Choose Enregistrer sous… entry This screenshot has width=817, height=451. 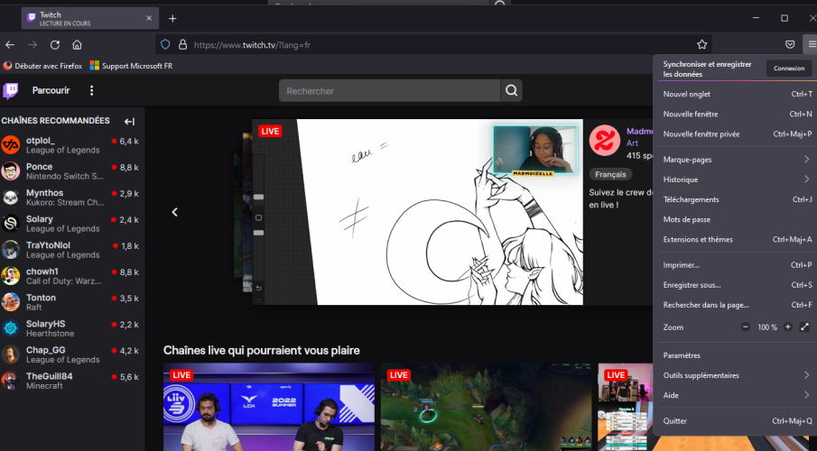(x=735, y=285)
